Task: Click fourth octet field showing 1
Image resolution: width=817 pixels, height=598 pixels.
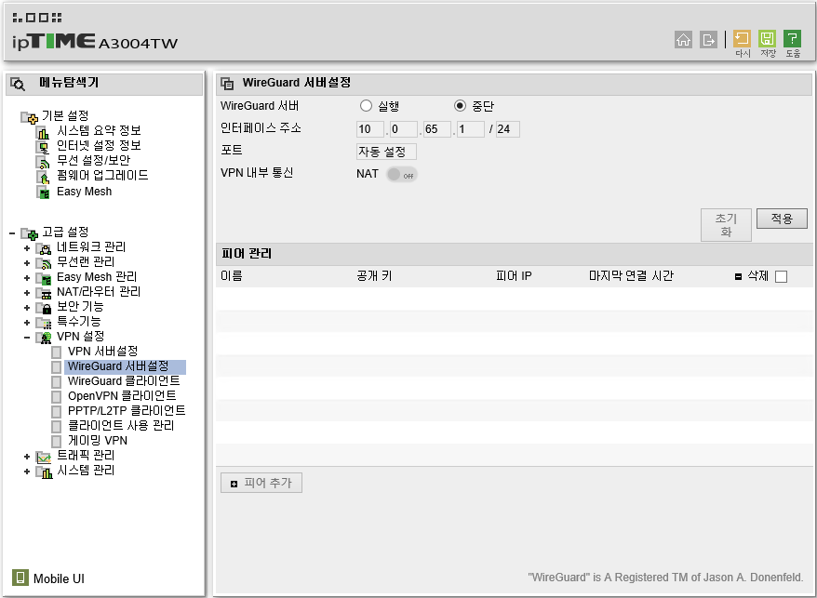Action: [471, 129]
